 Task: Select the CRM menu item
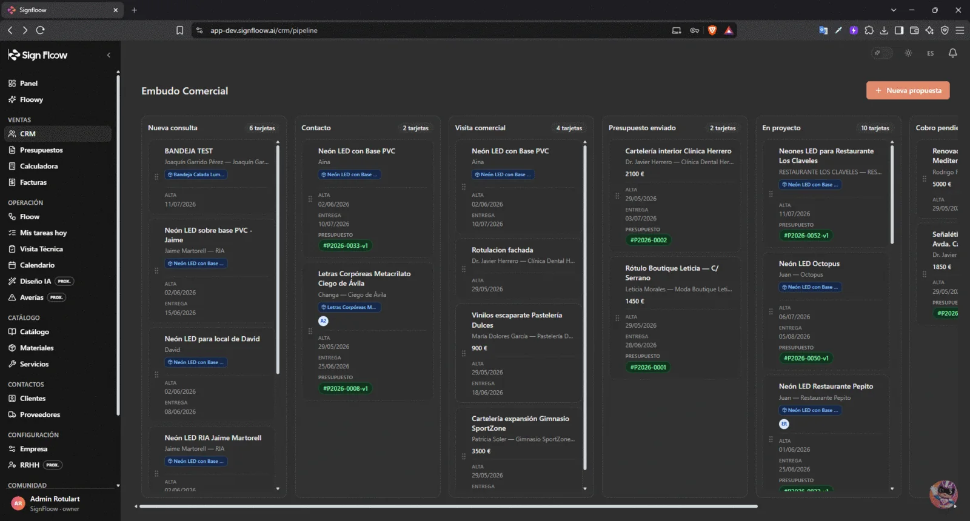(x=58, y=134)
